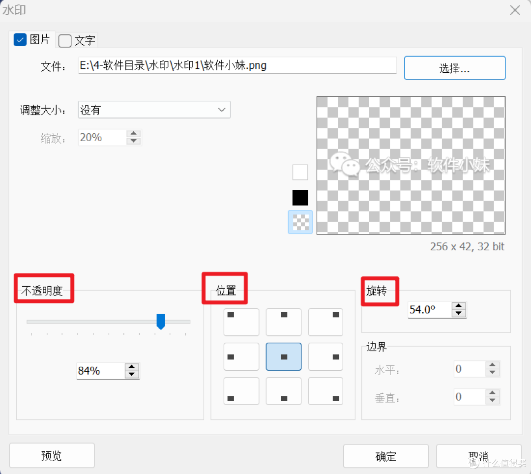Decrease opacity 84% with down arrow
The width and height of the screenshot is (531, 474).
tap(132, 375)
